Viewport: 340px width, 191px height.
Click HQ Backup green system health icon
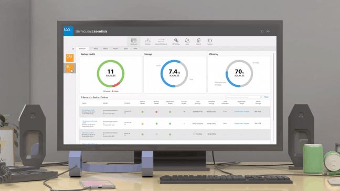tap(143, 112)
